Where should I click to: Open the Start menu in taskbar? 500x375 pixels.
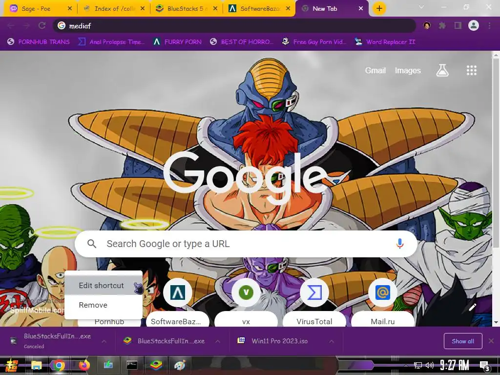(11, 365)
